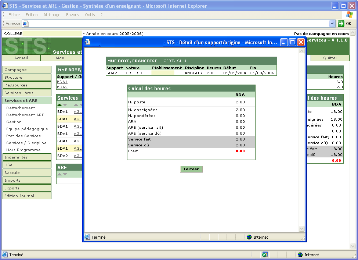Open the Etat des Services link

(23, 136)
